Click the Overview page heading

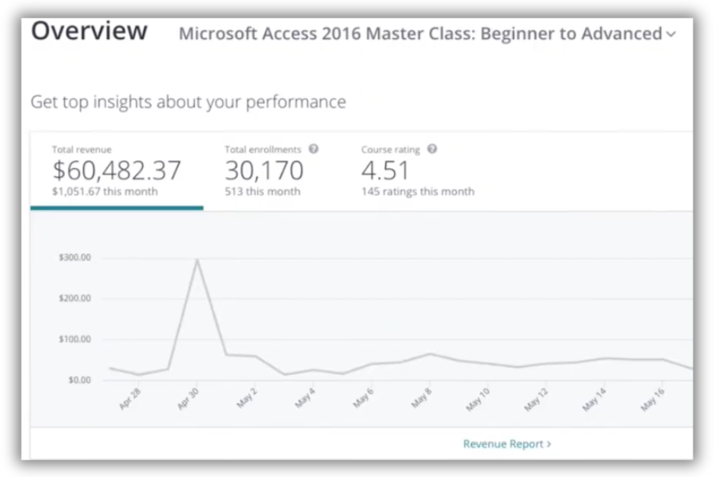point(89,32)
